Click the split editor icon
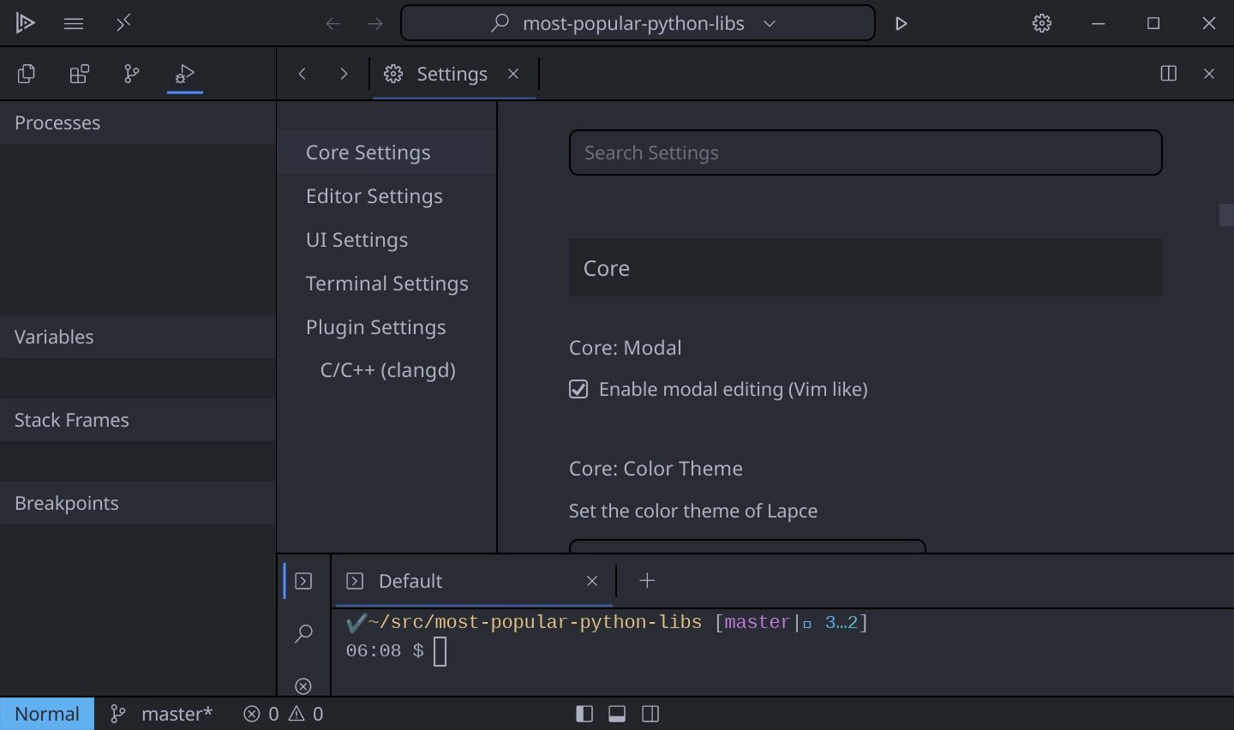The height and width of the screenshot is (730, 1234). pyautogui.click(x=1168, y=74)
